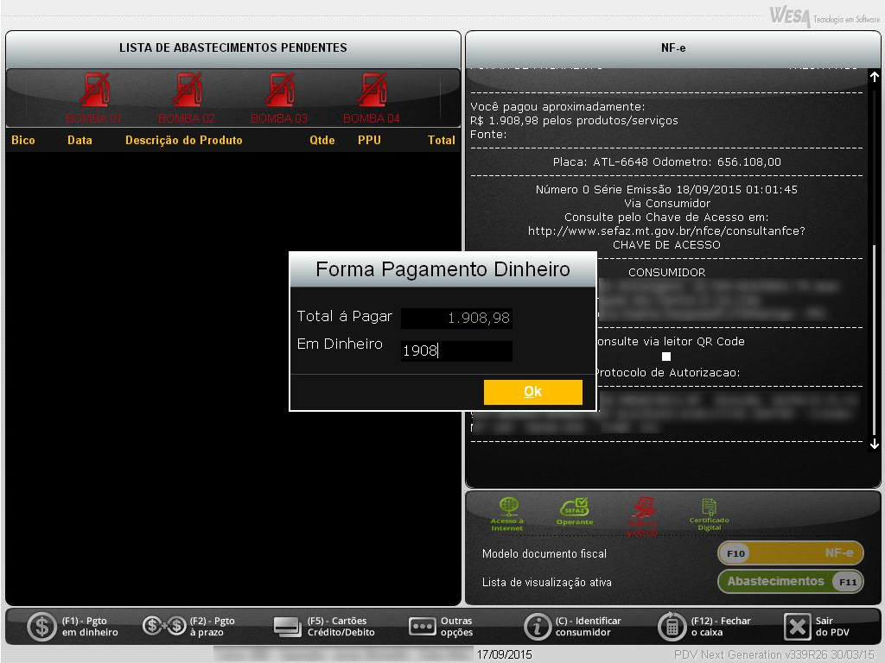The height and width of the screenshot is (663, 885).
Task: Click the sefaz.mt.gov.br consultation URL text
Action: 666,230
